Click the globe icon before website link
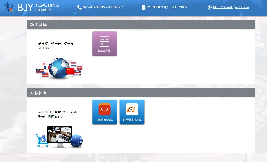This screenshot has width=267, height=162. click(x=210, y=8)
